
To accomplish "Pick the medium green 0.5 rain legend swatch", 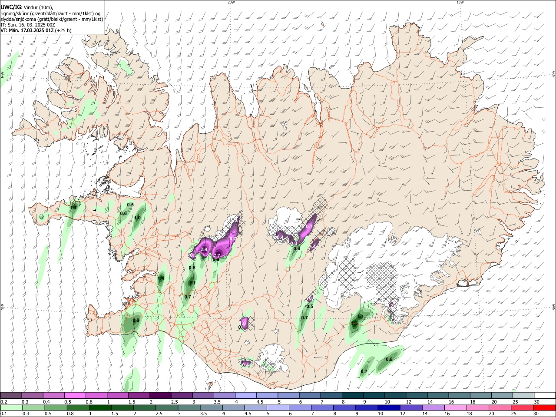I will 56,407.
